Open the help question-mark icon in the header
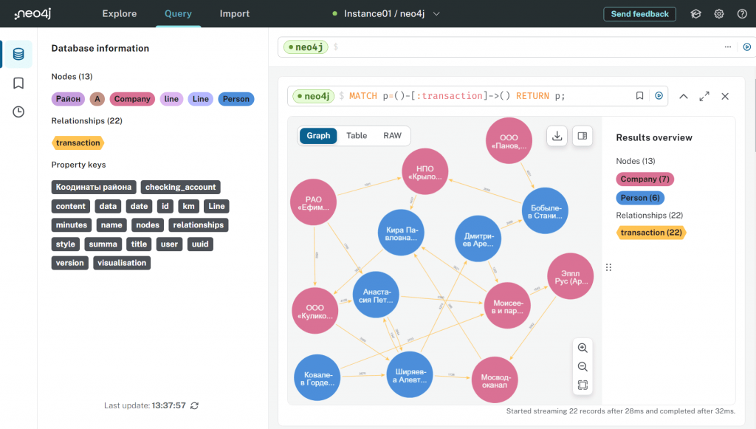 point(742,13)
